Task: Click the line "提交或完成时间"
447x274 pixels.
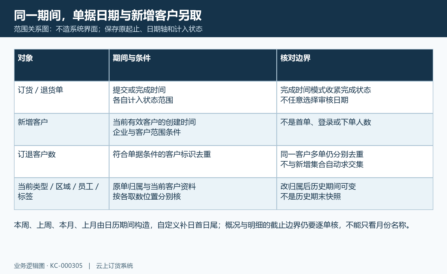Action: (139, 90)
